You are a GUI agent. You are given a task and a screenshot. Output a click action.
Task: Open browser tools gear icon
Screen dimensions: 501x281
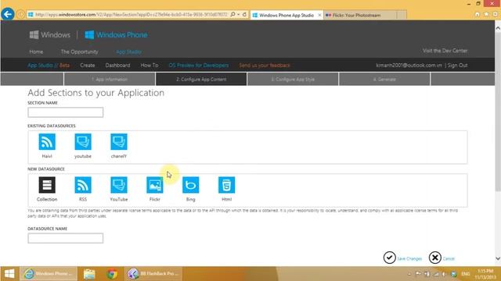495,14
